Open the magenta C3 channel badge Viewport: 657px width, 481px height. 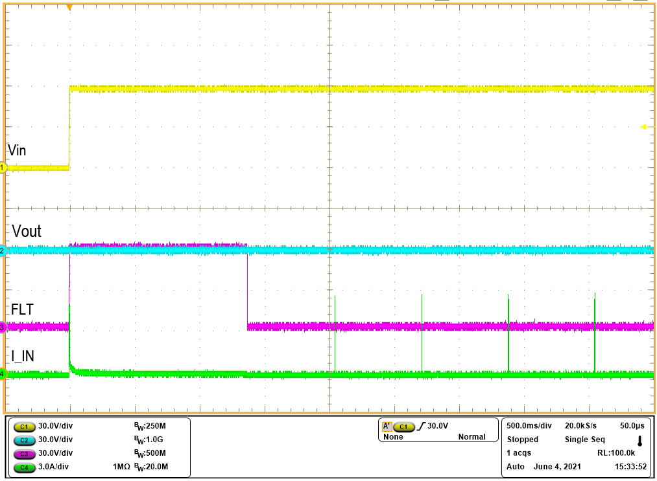tap(25, 453)
